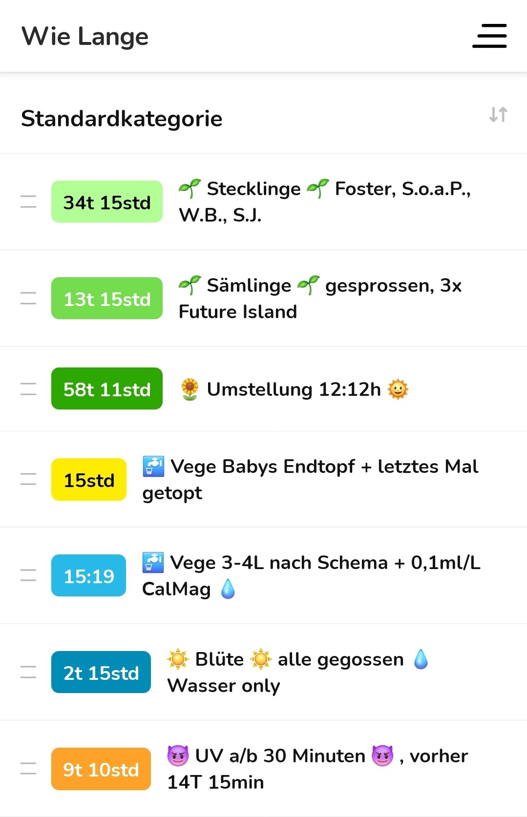527x817 pixels.
Task: Click the light green 34t 15std badge
Action: (x=107, y=202)
